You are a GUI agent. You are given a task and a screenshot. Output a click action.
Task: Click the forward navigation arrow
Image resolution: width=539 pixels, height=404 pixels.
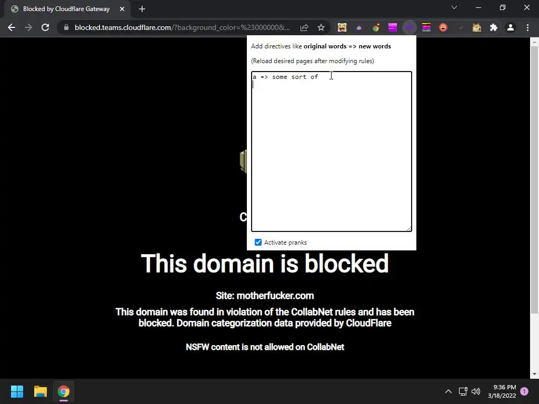coord(28,27)
